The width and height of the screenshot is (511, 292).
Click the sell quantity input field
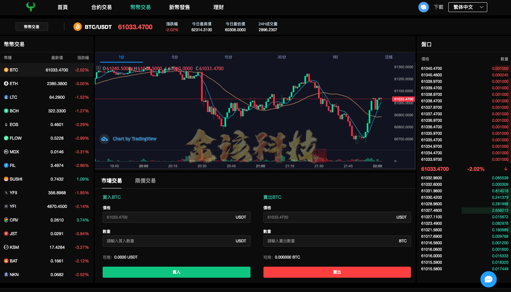point(337,241)
